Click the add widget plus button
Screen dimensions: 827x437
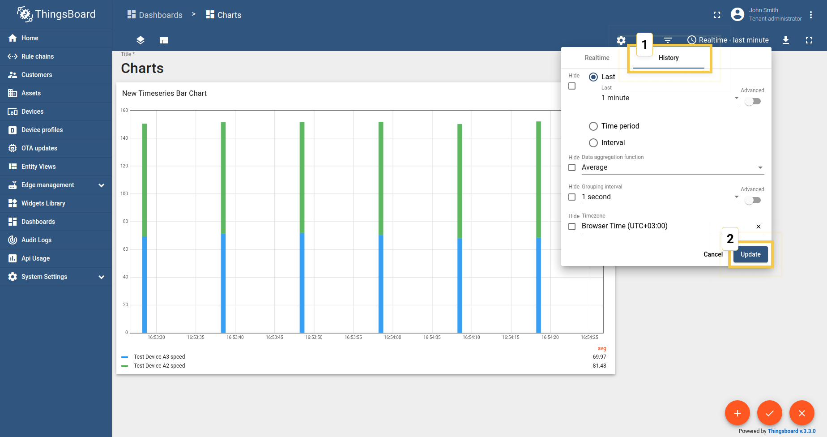coord(737,413)
